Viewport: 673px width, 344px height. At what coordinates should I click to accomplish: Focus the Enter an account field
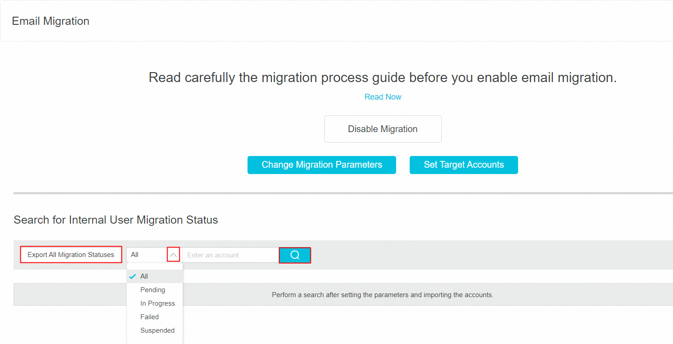(x=230, y=255)
